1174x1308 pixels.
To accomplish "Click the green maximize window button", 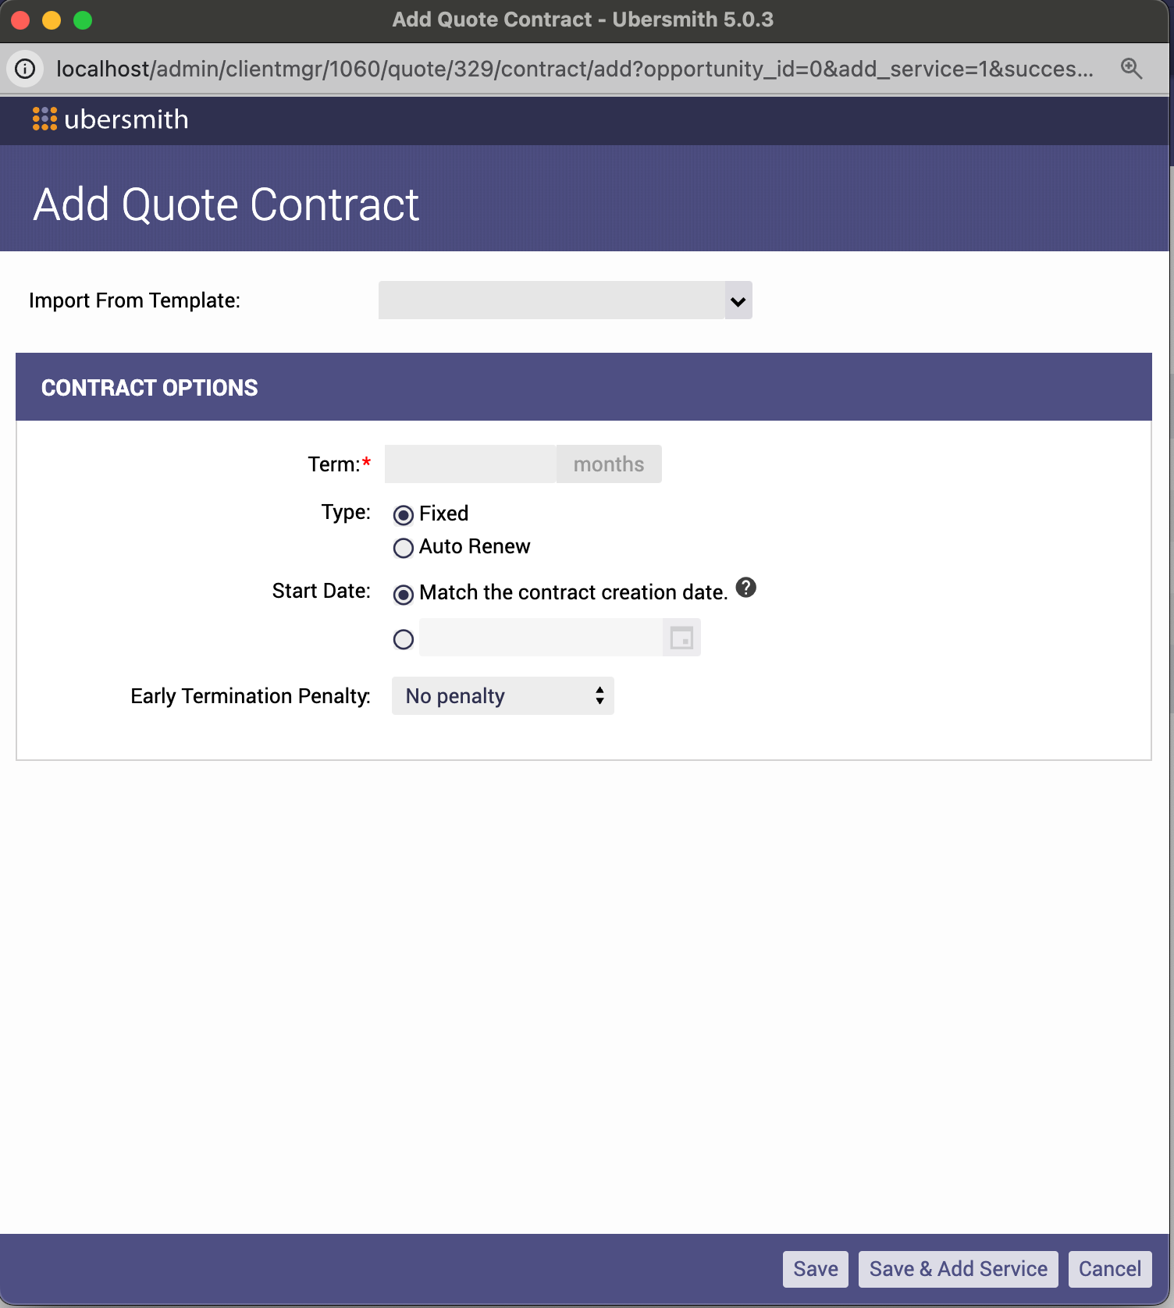I will click(83, 20).
